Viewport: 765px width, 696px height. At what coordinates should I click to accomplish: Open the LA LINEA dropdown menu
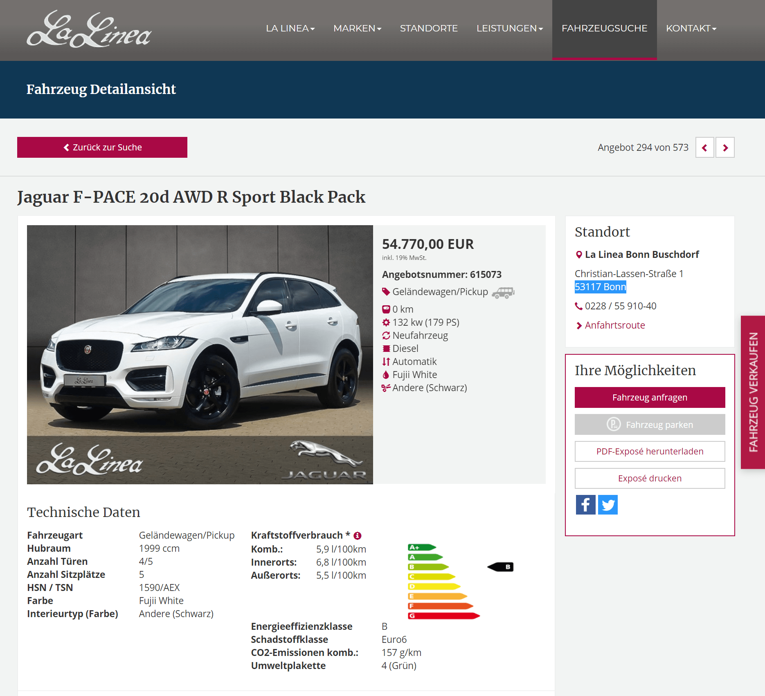290,28
